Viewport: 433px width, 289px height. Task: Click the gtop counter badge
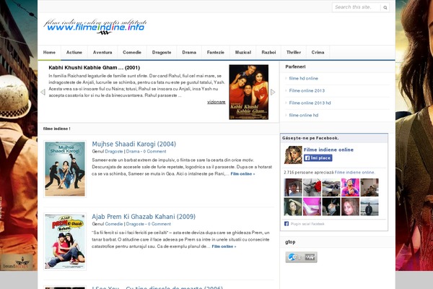point(301,257)
